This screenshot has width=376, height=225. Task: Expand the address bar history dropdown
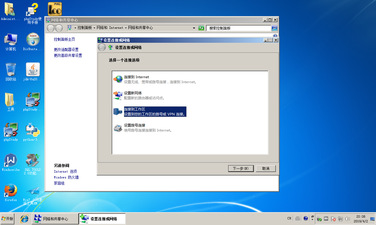(194, 28)
